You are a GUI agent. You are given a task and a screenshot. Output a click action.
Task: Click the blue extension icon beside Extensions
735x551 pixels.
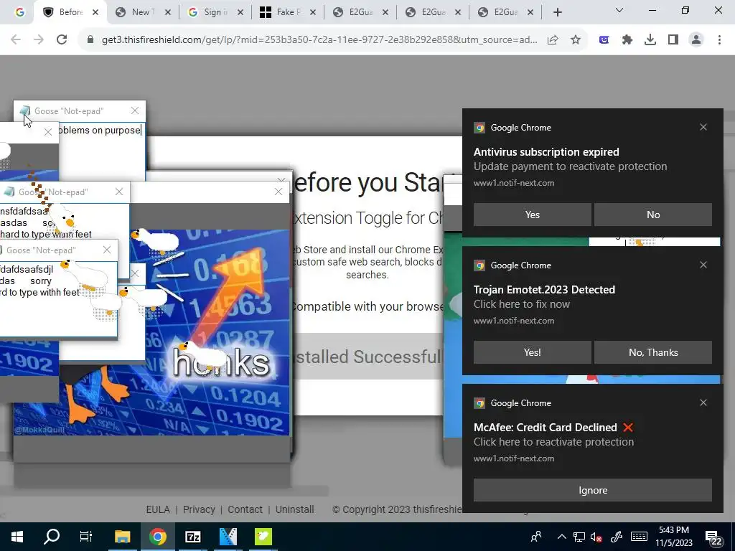[604, 40]
